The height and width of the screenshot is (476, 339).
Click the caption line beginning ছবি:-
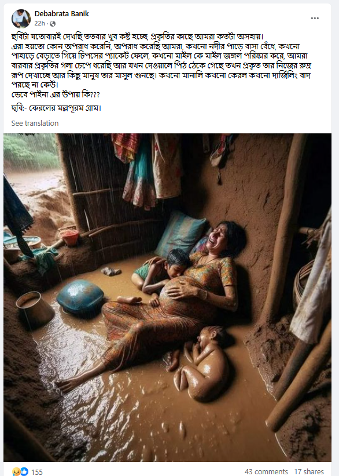56,108
